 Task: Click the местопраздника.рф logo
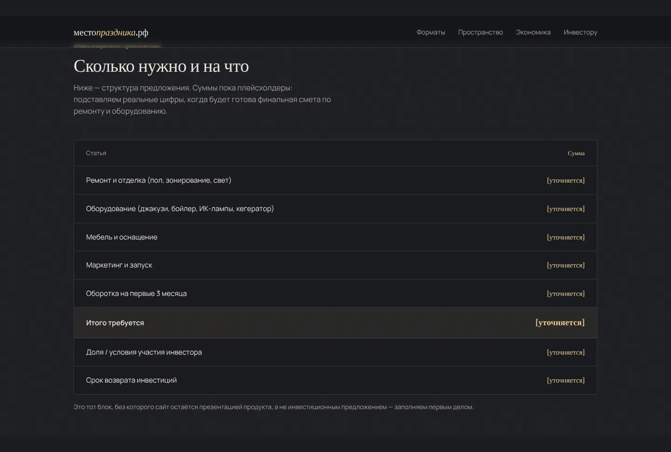point(111,33)
